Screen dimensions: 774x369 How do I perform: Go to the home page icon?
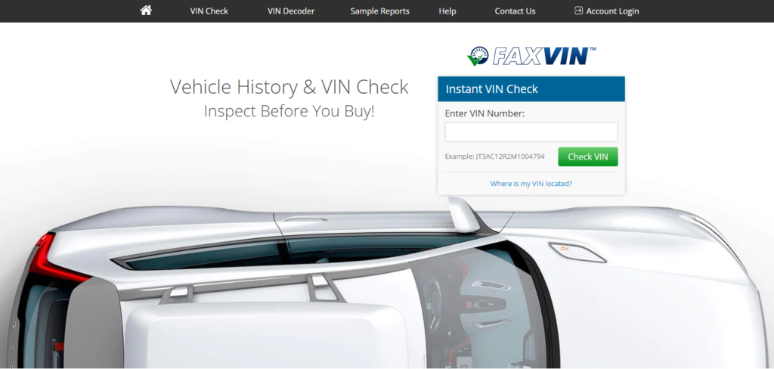click(146, 11)
